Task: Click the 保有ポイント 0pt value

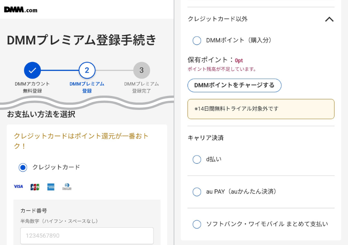Action: click(239, 60)
